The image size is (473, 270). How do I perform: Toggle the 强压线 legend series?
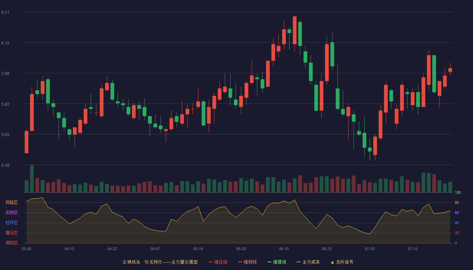pos(218,262)
